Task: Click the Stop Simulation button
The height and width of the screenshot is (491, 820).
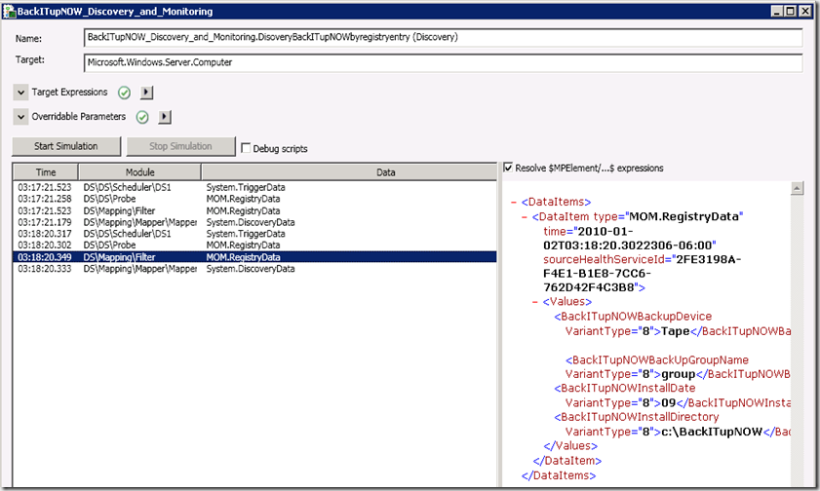Action: coord(180,146)
